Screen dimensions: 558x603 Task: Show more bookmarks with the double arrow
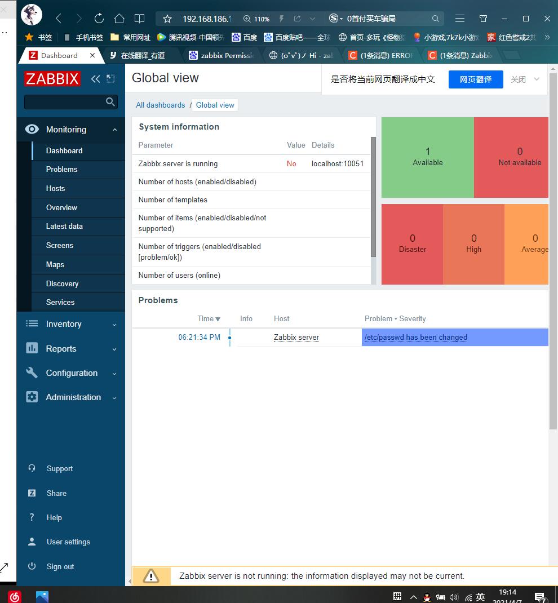tap(547, 37)
